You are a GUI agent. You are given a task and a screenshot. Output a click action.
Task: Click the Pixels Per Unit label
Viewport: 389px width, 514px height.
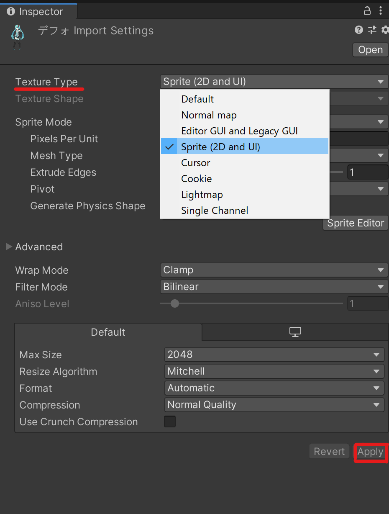coord(64,139)
